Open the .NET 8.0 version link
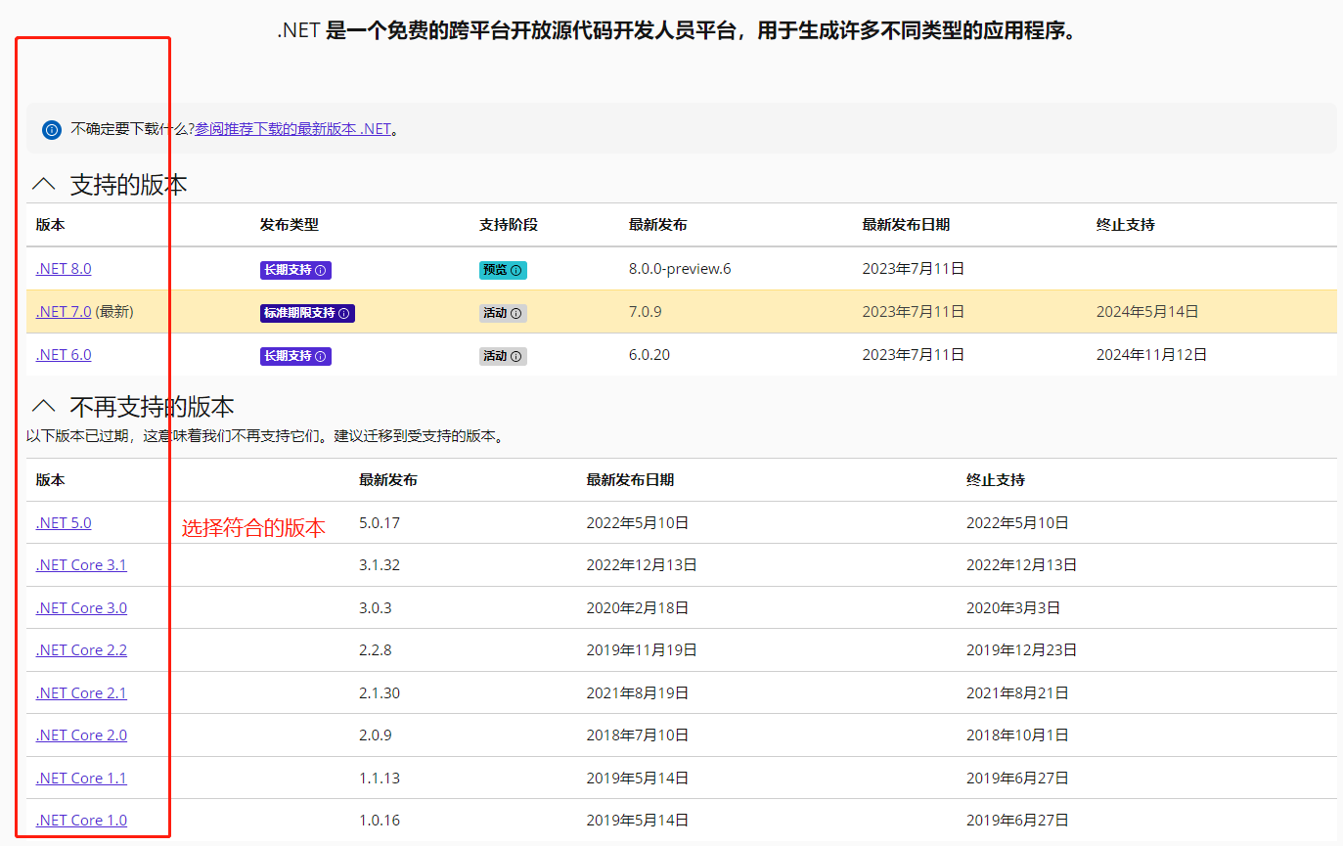Viewport: 1343px width, 846px height. coord(64,269)
